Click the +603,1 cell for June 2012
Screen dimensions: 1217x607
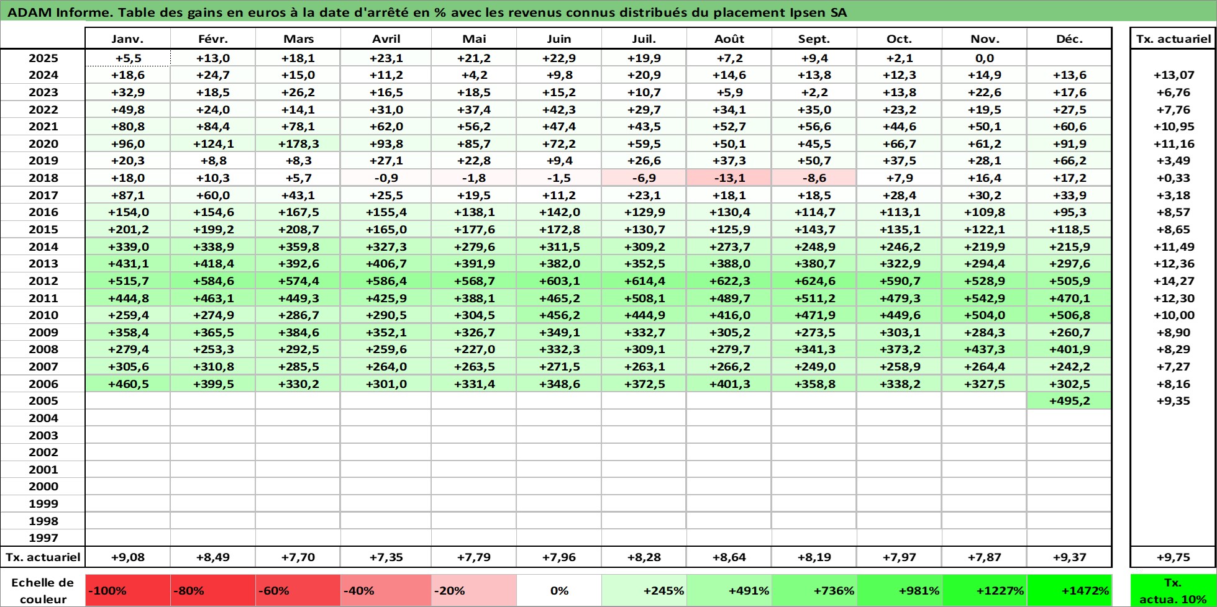(x=559, y=281)
